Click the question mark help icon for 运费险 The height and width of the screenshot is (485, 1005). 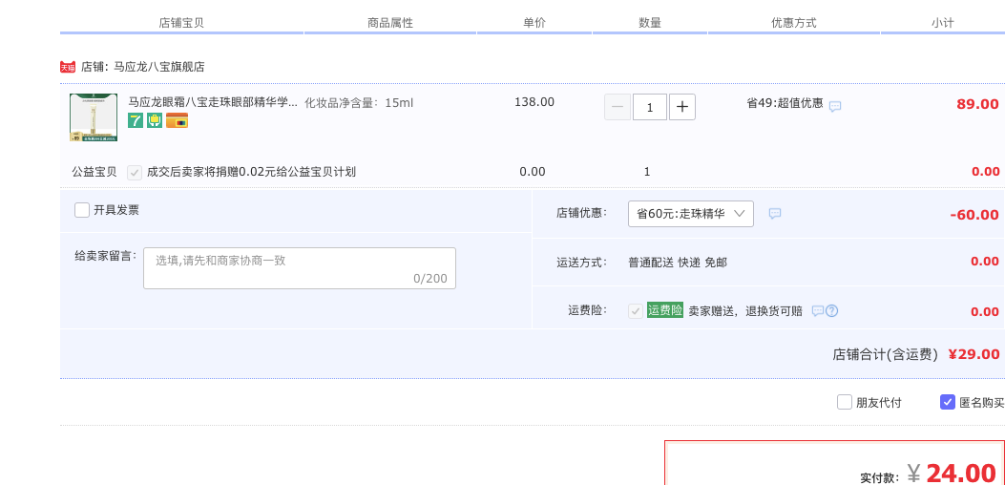pyautogui.click(x=832, y=311)
